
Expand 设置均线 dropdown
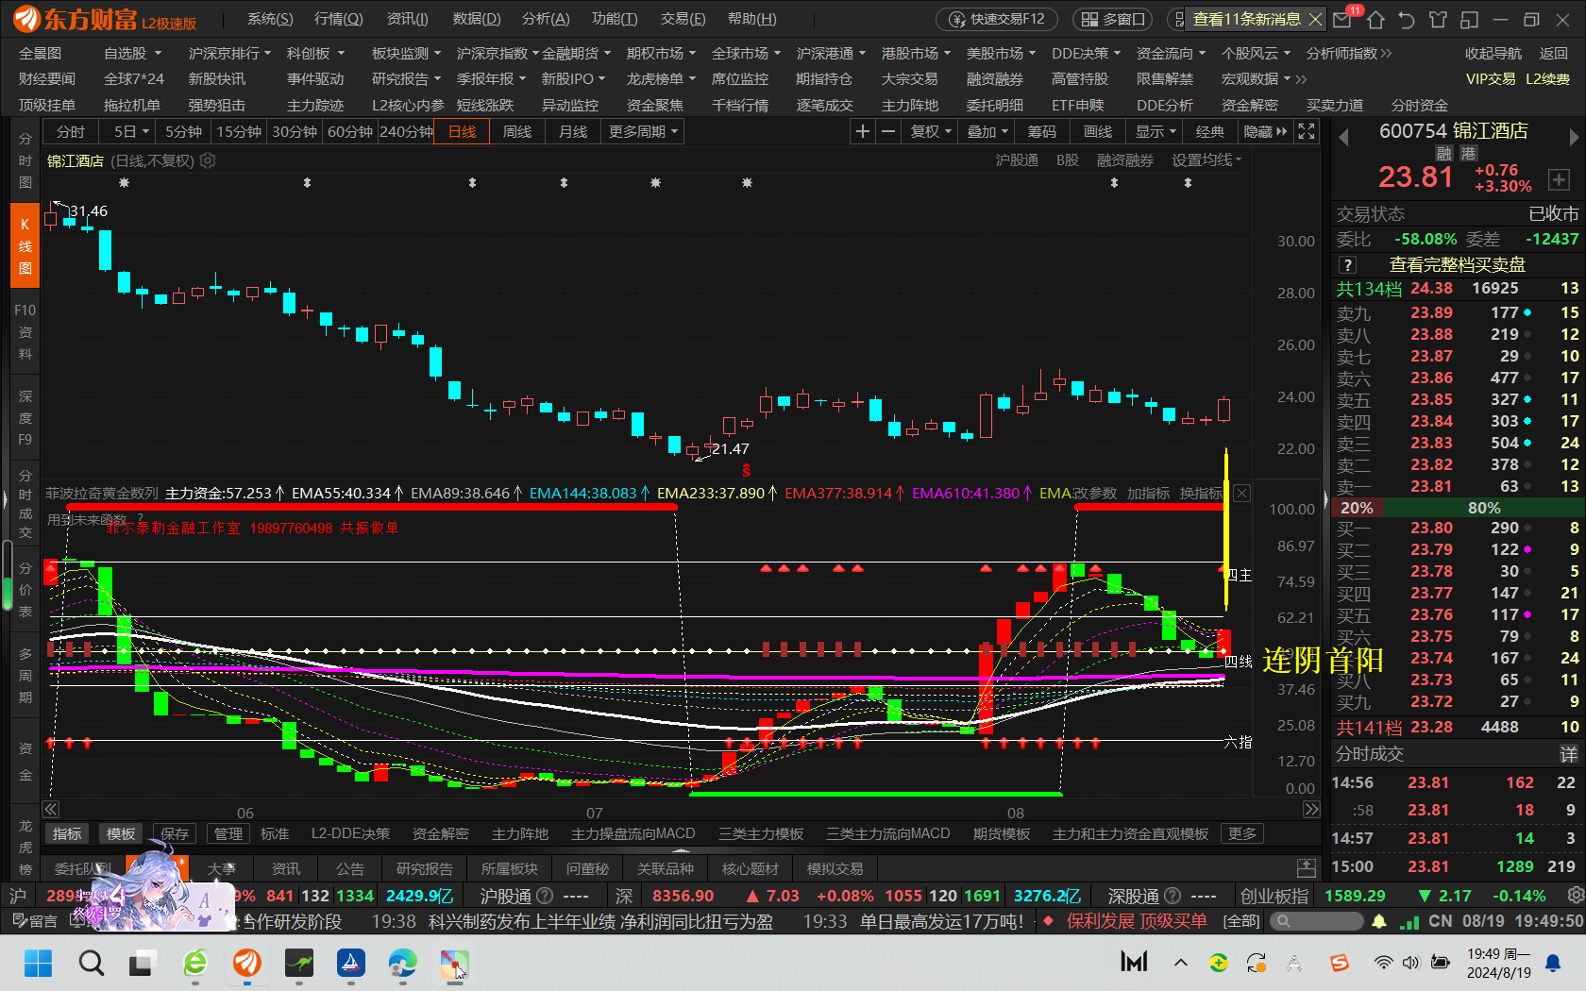coord(1206,160)
